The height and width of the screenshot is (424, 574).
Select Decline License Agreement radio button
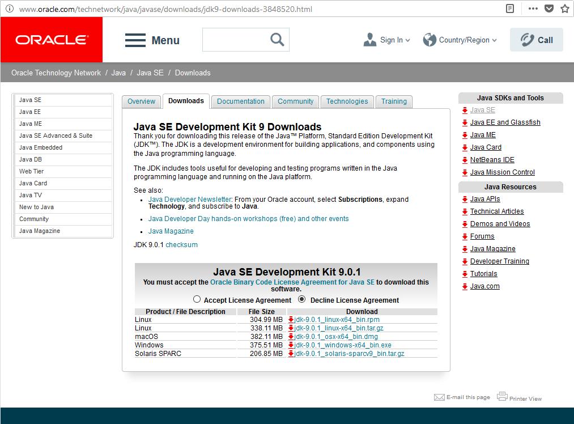click(x=301, y=299)
